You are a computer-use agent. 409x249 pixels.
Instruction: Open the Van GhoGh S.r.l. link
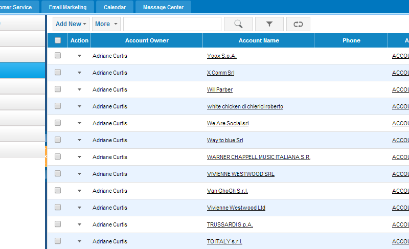227,191
